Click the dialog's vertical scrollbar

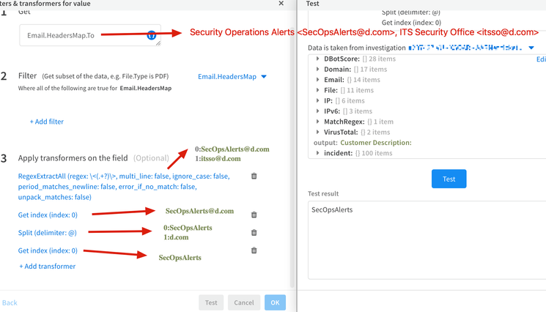(292, 157)
